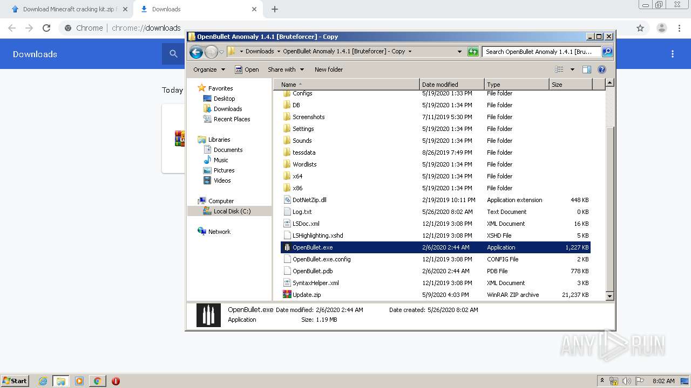Open new Chrome tab

click(275, 9)
